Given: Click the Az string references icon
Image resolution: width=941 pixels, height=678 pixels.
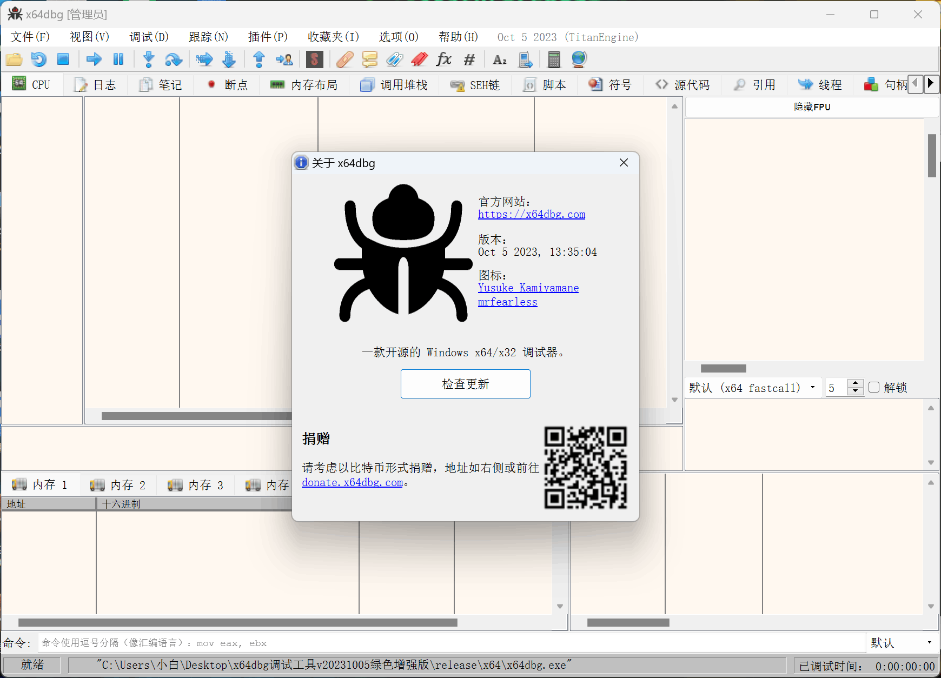Looking at the screenshot, I should tap(500, 59).
